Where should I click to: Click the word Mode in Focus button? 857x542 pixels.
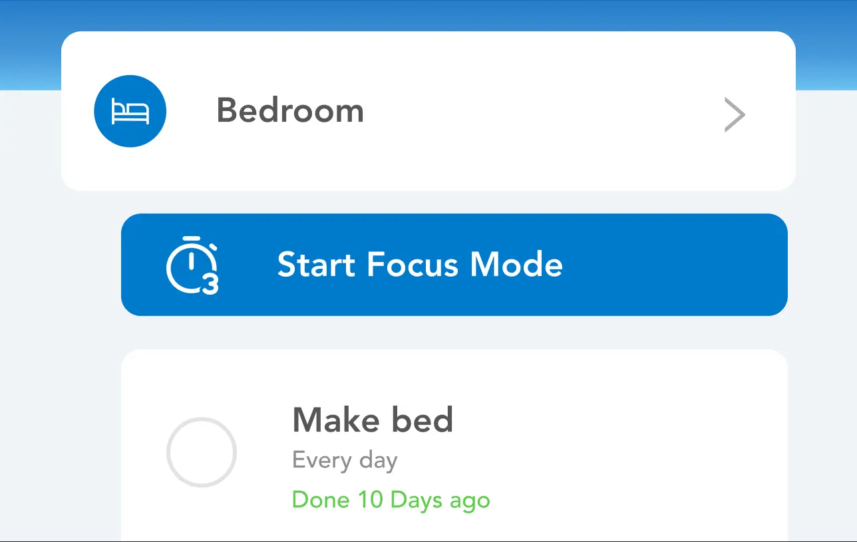[516, 265]
